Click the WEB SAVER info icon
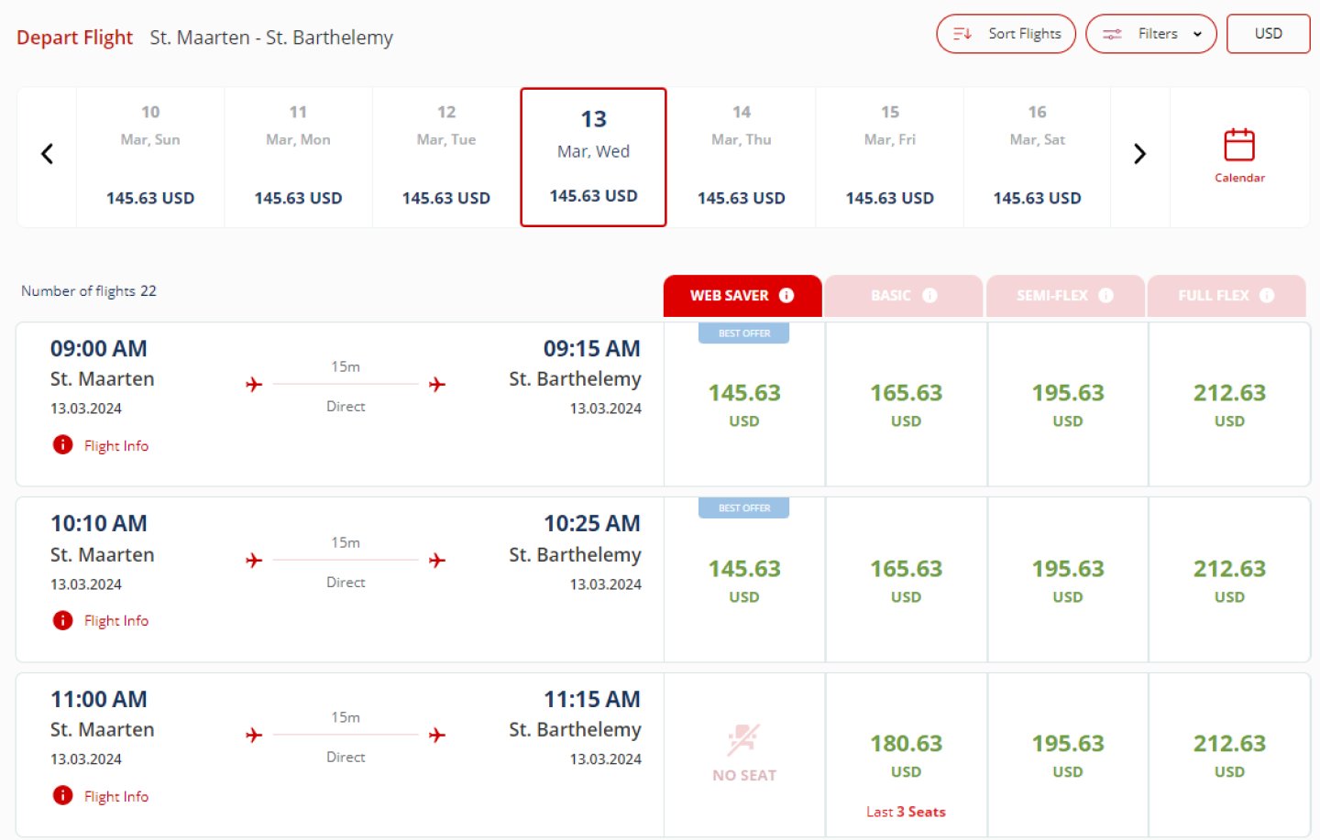 click(x=786, y=295)
